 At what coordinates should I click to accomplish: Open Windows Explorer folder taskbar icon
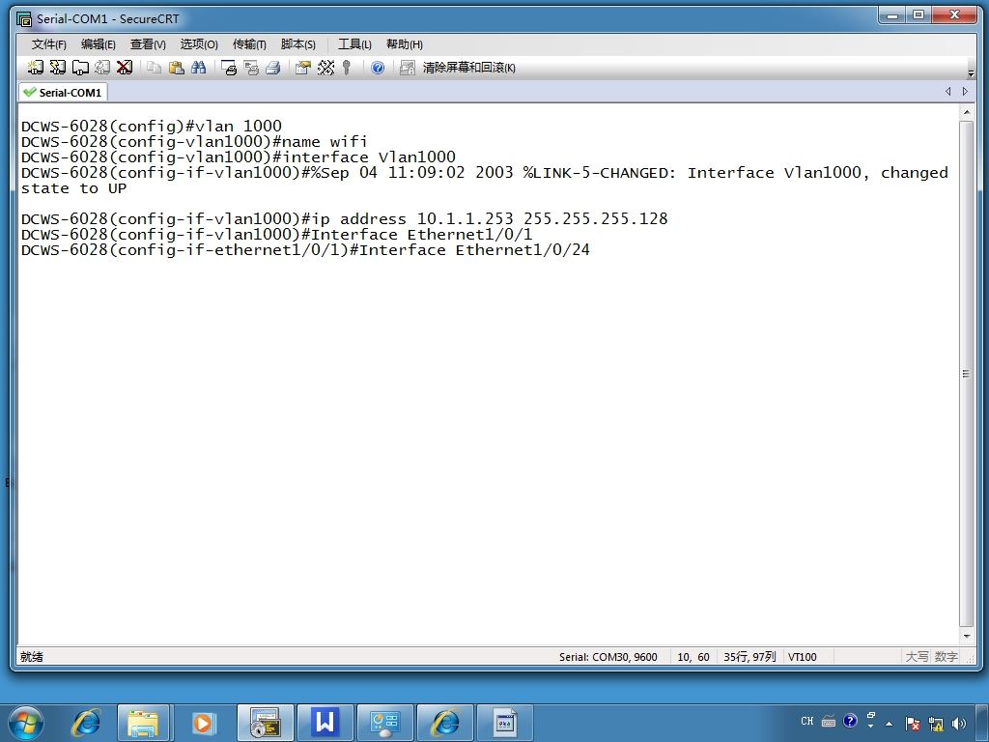tap(143, 723)
